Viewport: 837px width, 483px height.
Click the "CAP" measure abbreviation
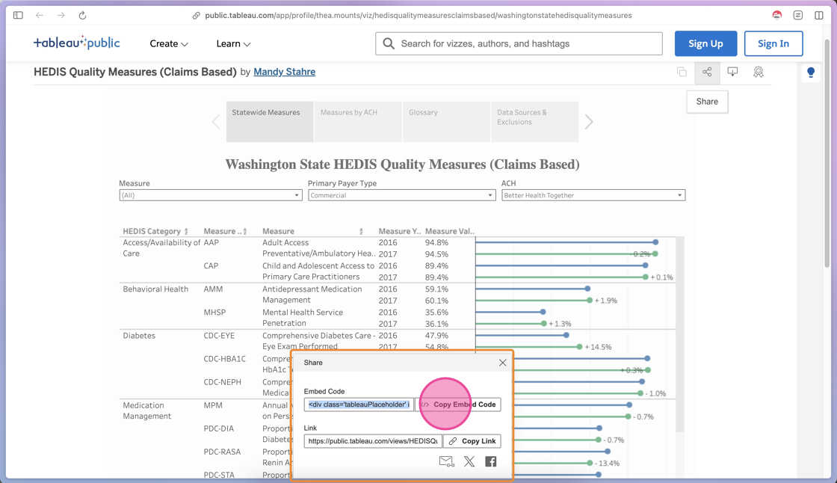[x=211, y=266]
